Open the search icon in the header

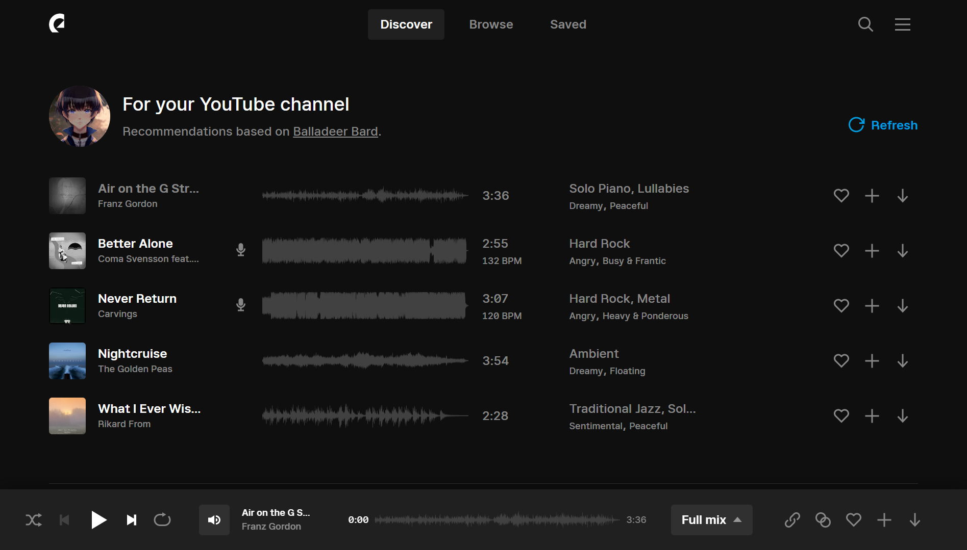point(865,24)
